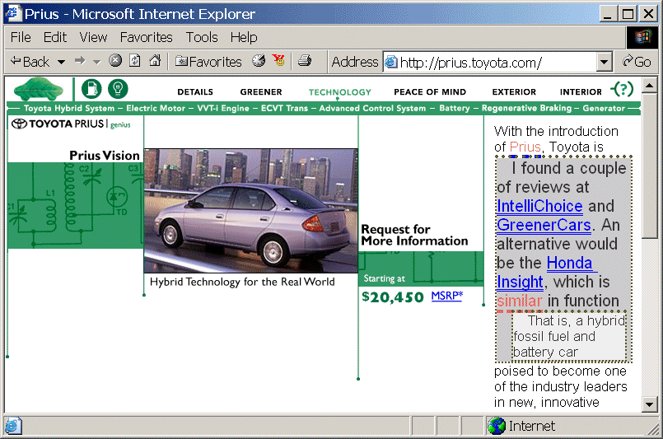Click the History toolbar icon
The width and height of the screenshot is (663, 439).
pos(259,61)
